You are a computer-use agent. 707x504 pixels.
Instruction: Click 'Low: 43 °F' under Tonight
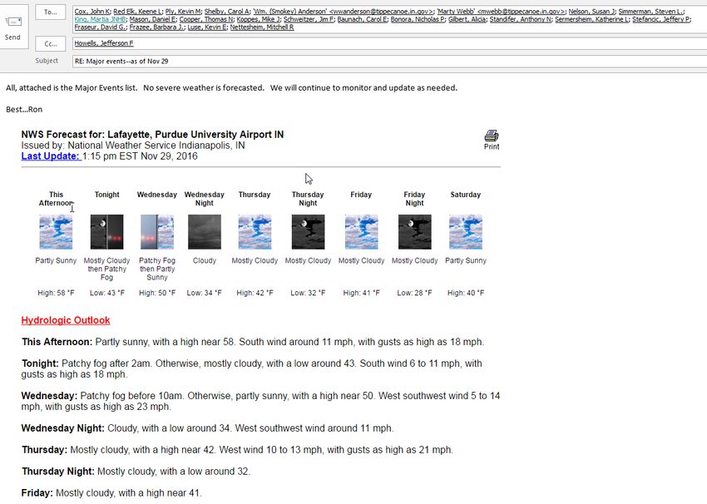(x=106, y=293)
